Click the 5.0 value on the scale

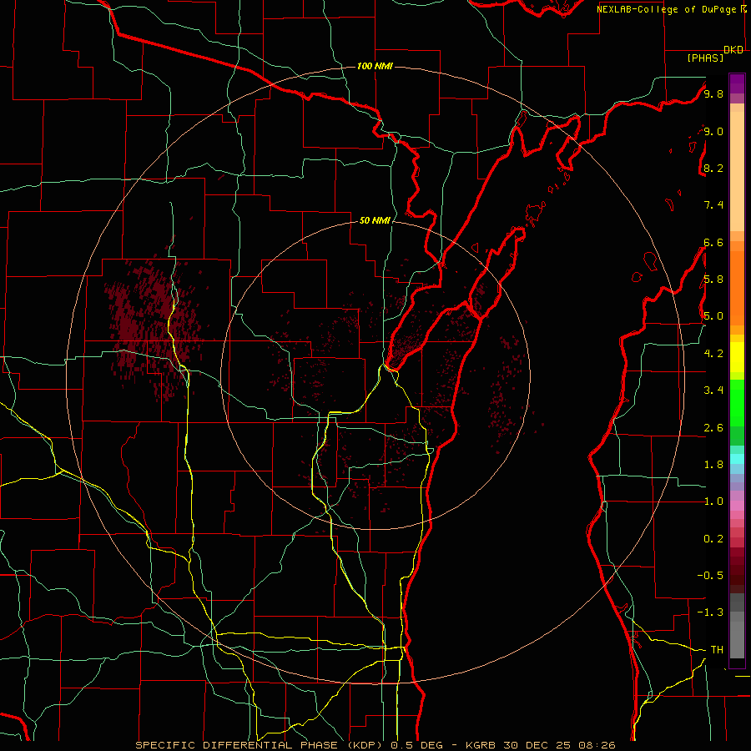click(713, 316)
